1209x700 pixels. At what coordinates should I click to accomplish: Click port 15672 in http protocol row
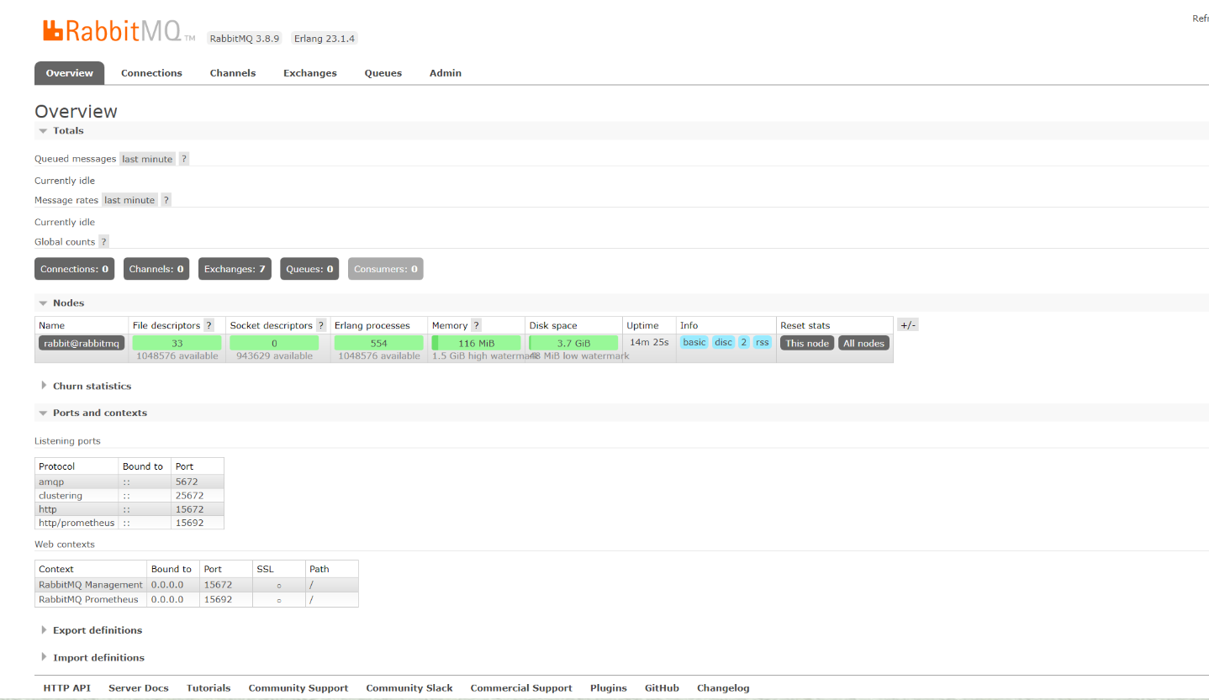tap(190, 509)
